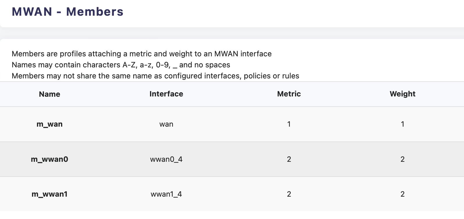
Task: Click the wwan1_4 interface cell
Action: [x=166, y=194]
